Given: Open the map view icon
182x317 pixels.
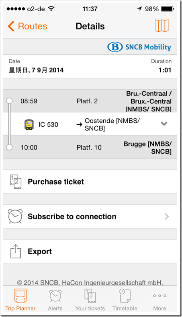Looking at the screenshot, I should (x=162, y=26).
